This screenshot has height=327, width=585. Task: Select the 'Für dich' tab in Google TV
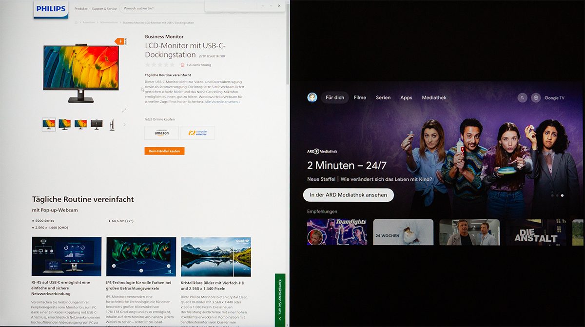(x=335, y=97)
